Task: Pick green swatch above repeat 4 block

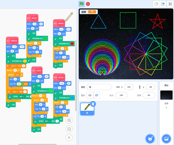Action: (45, 38)
